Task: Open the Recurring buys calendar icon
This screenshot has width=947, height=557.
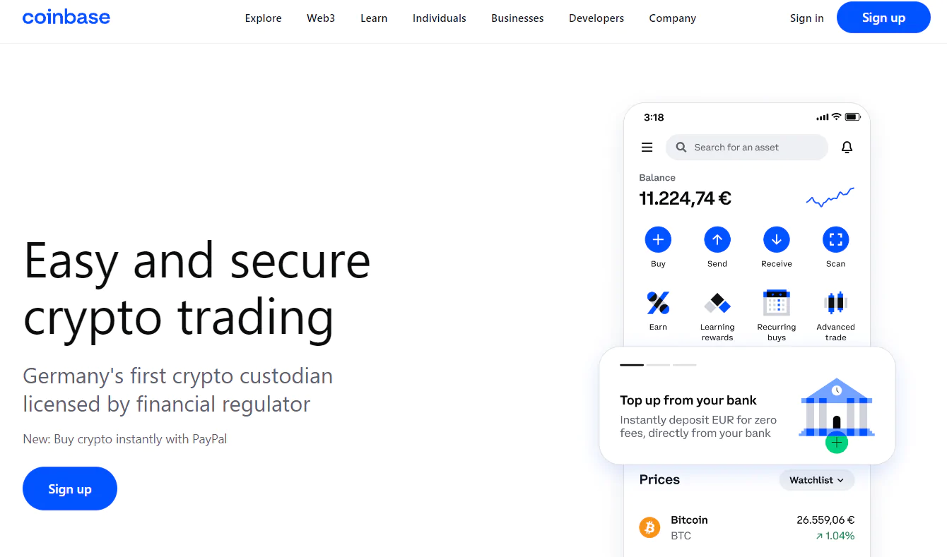Action: click(x=777, y=303)
